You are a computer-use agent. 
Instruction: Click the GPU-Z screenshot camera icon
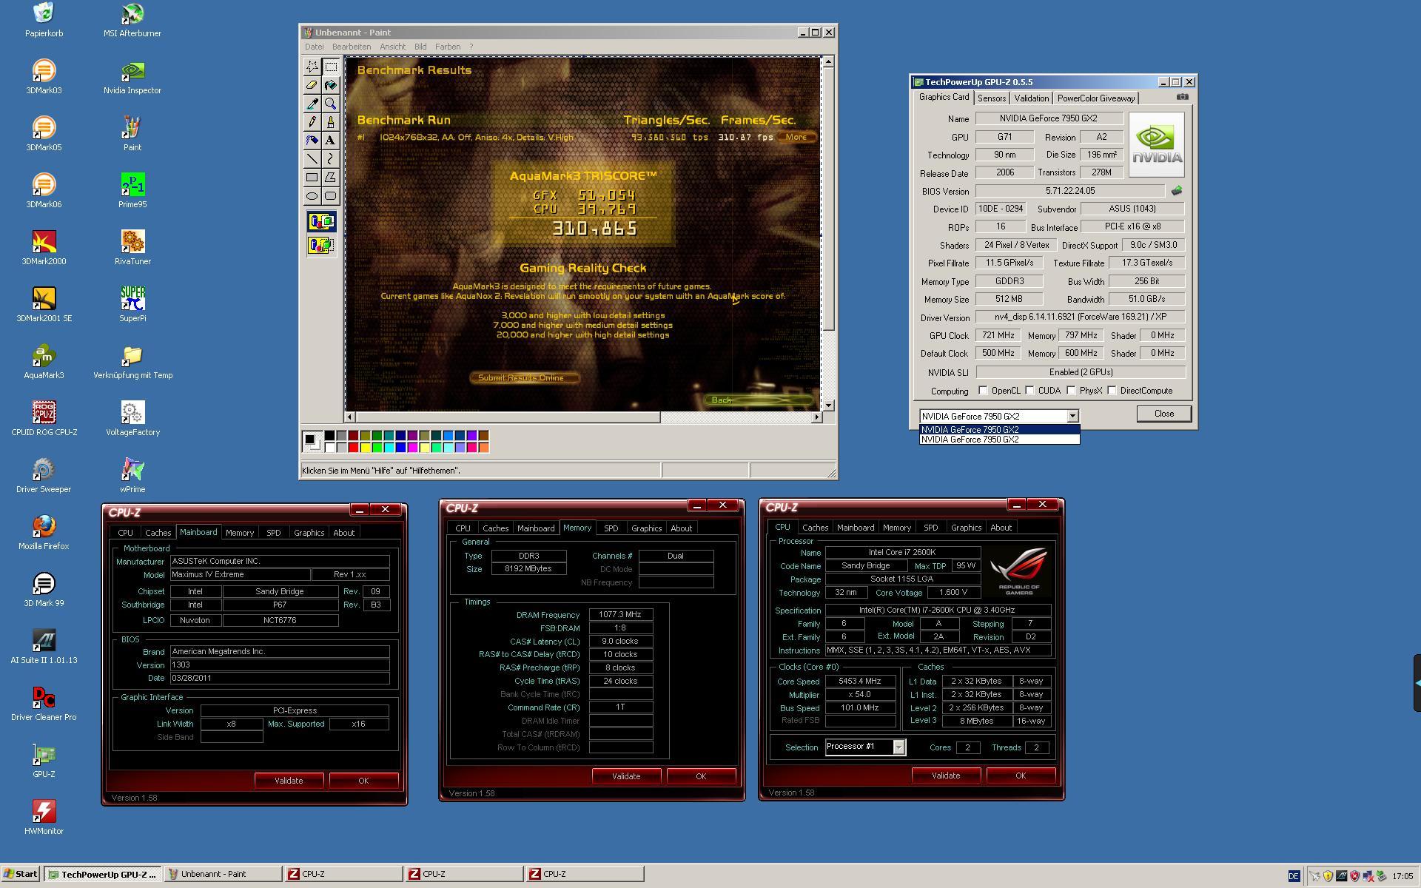1182,97
